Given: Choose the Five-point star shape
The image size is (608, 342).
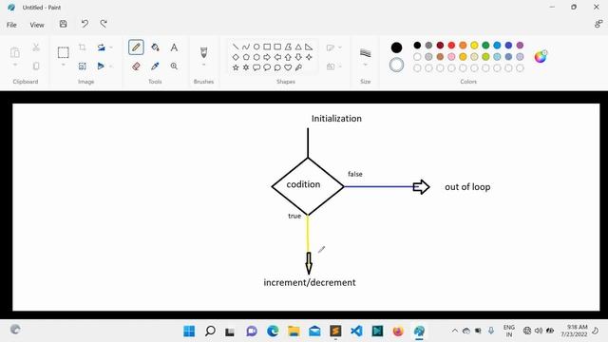Looking at the screenshot, I should point(236,67).
